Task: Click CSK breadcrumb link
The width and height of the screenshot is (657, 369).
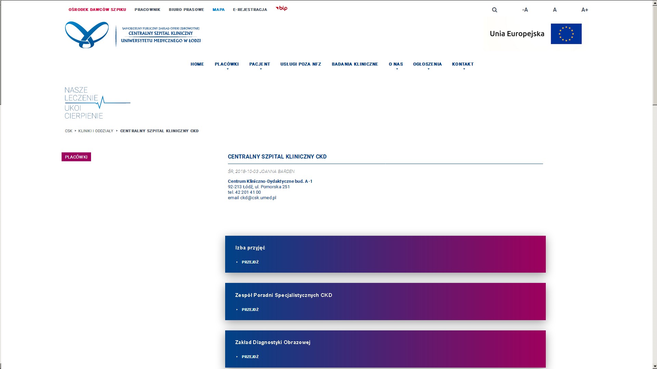Action: click(x=69, y=131)
